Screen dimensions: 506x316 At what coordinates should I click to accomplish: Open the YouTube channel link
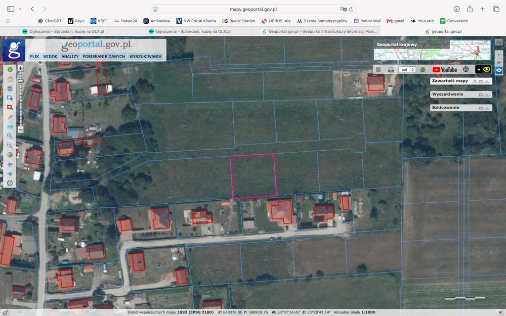coord(445,70)
